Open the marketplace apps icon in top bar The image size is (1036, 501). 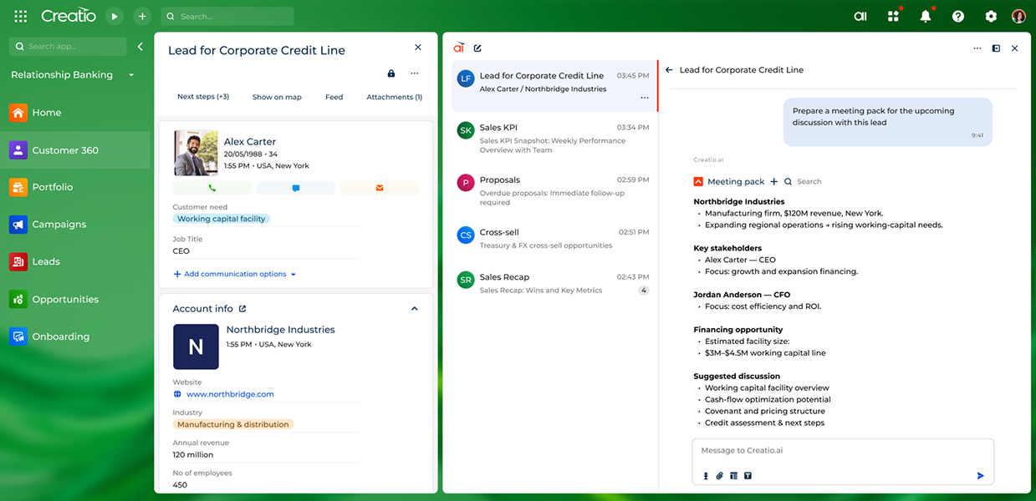[893, 16]
